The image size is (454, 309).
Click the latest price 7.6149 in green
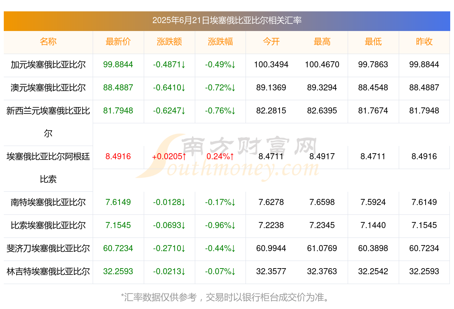point(118,202)
